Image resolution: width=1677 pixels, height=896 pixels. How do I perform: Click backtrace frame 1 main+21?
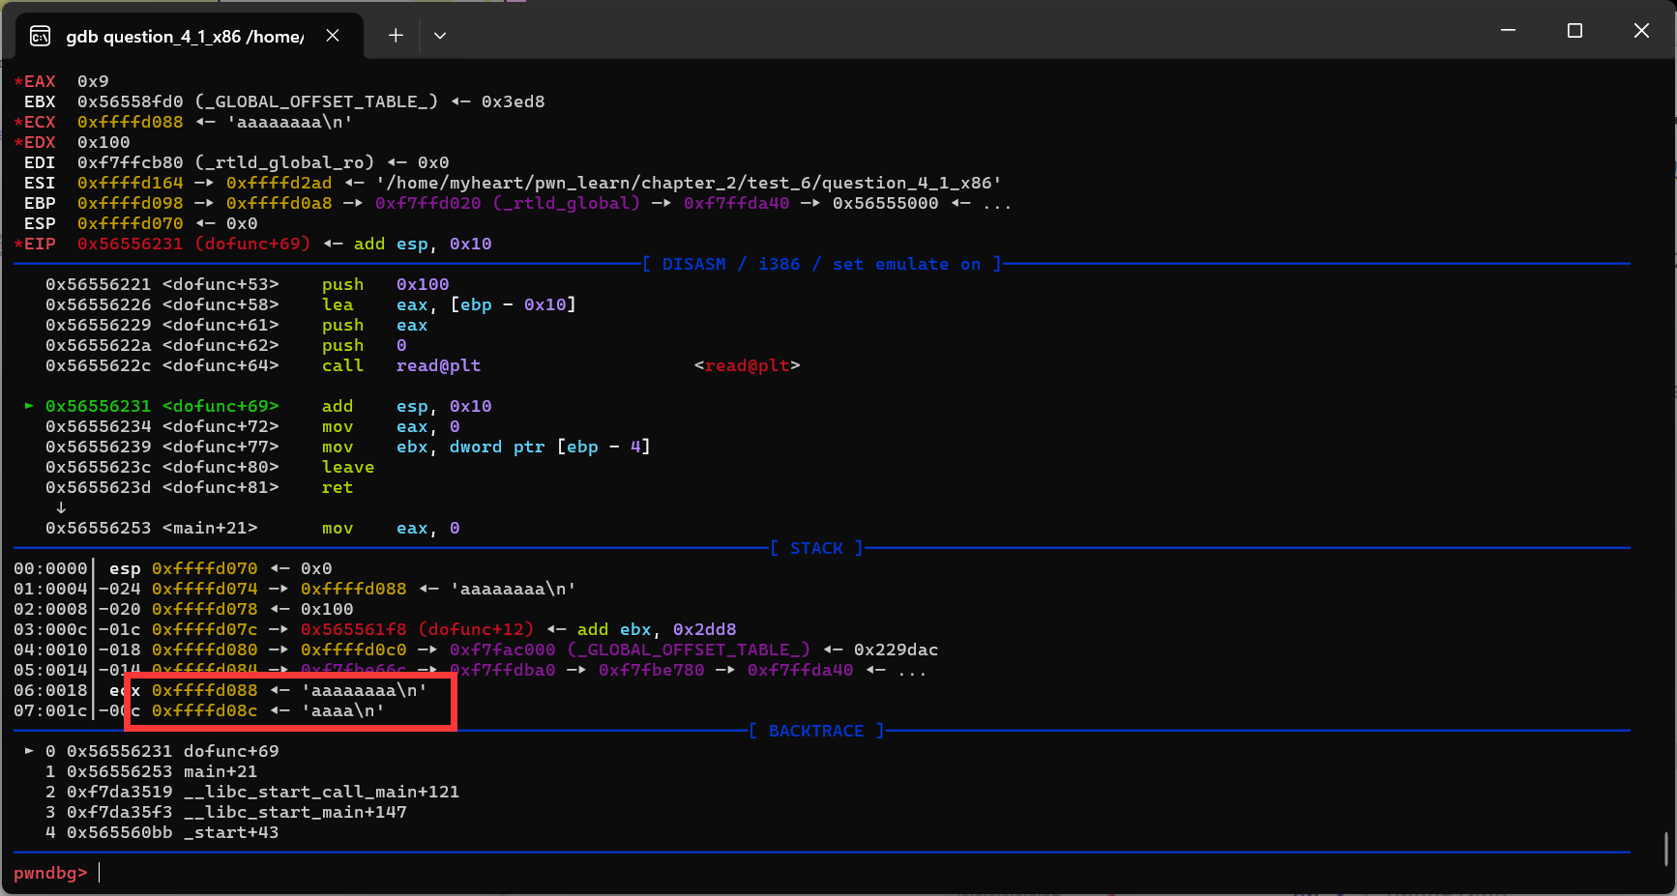pos(151,771)
